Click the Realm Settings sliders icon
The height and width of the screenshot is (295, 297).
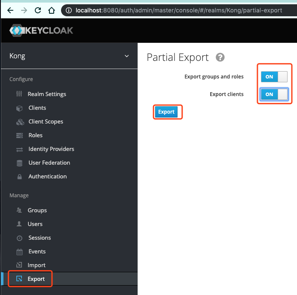19,94
